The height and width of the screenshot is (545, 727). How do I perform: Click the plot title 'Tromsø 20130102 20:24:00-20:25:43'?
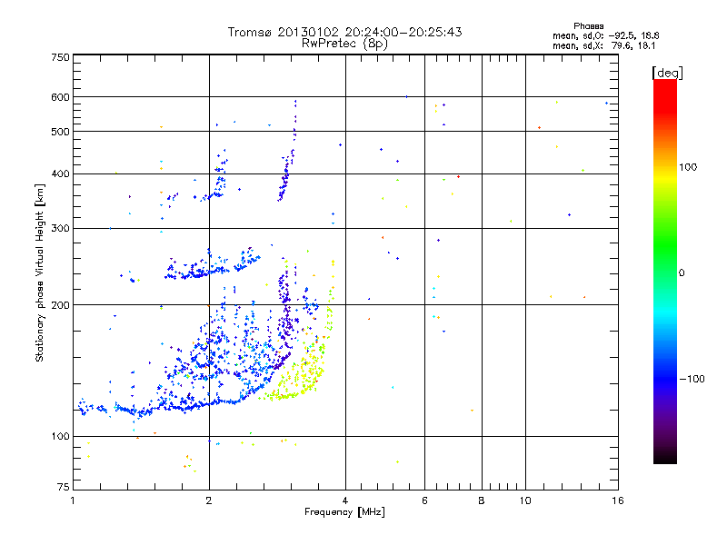[344, 32]
